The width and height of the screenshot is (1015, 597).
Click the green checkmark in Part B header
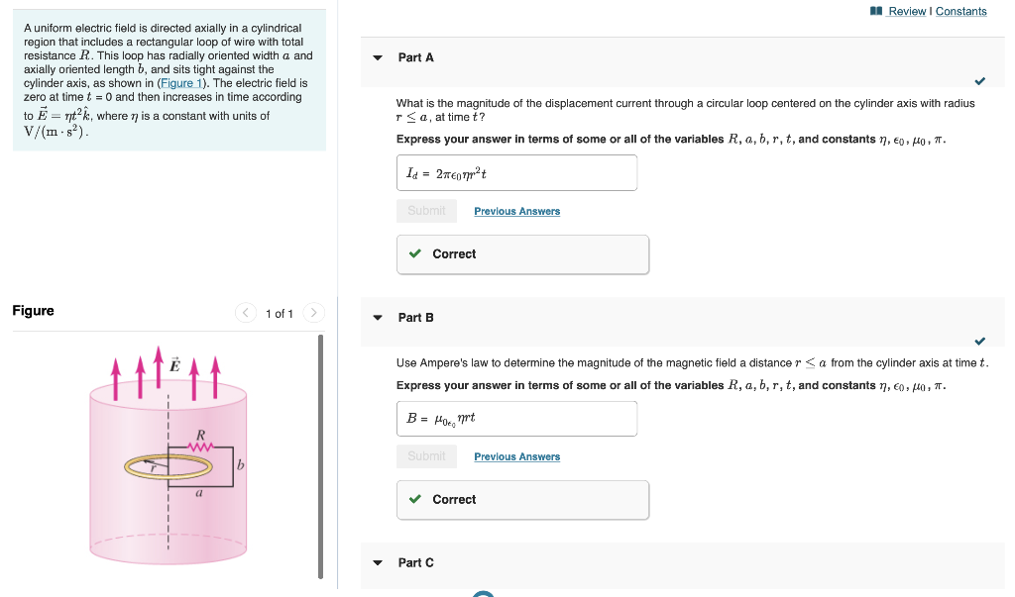[x=979, y=342]
